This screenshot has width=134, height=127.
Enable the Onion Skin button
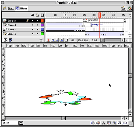(x=53, y=40)
